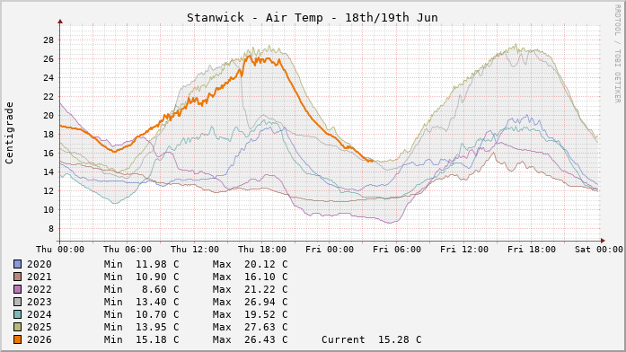Click the 8 value on the y-axis
Viewport: 626px width, 352px height.
tap(51, 229)
